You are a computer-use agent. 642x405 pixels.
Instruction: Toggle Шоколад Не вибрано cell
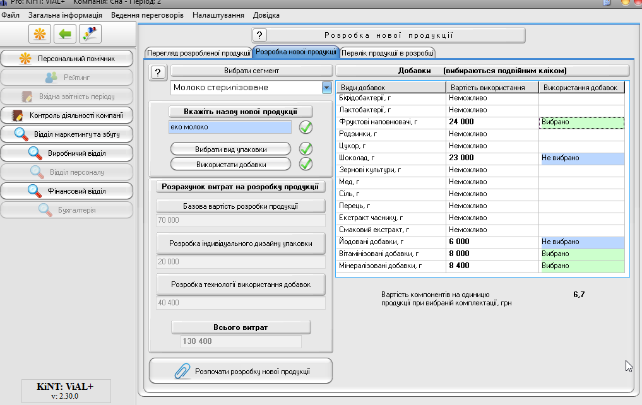click(x=582, y=158)
